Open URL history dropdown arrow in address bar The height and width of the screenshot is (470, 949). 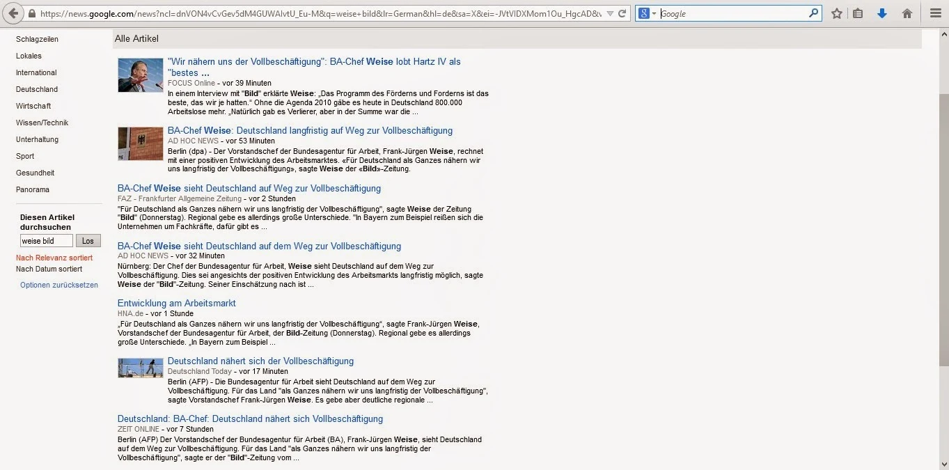pyautogui.click(x=610, y=13)
